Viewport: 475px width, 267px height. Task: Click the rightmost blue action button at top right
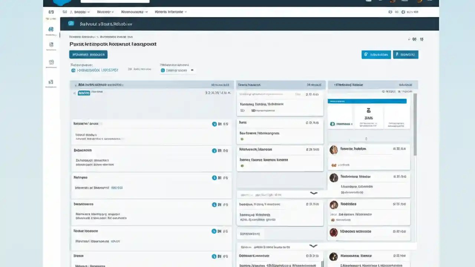click(x=405, y=55)
